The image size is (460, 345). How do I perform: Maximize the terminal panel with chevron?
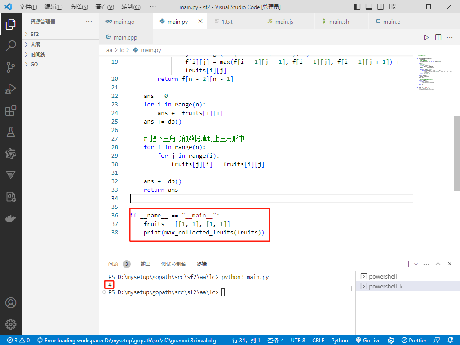438,264
